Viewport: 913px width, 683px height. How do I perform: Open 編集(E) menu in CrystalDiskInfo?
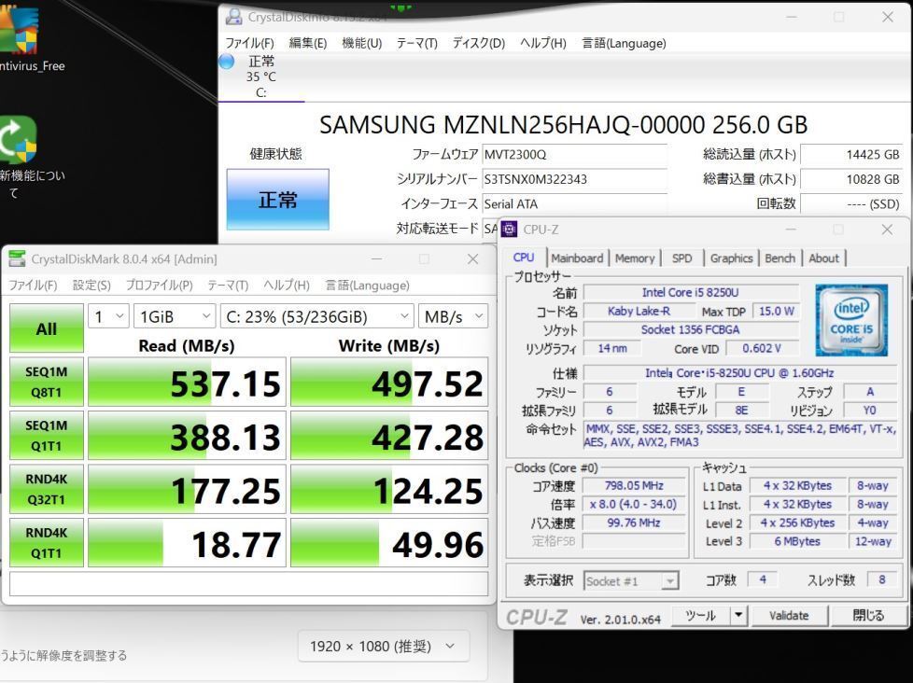308,43
